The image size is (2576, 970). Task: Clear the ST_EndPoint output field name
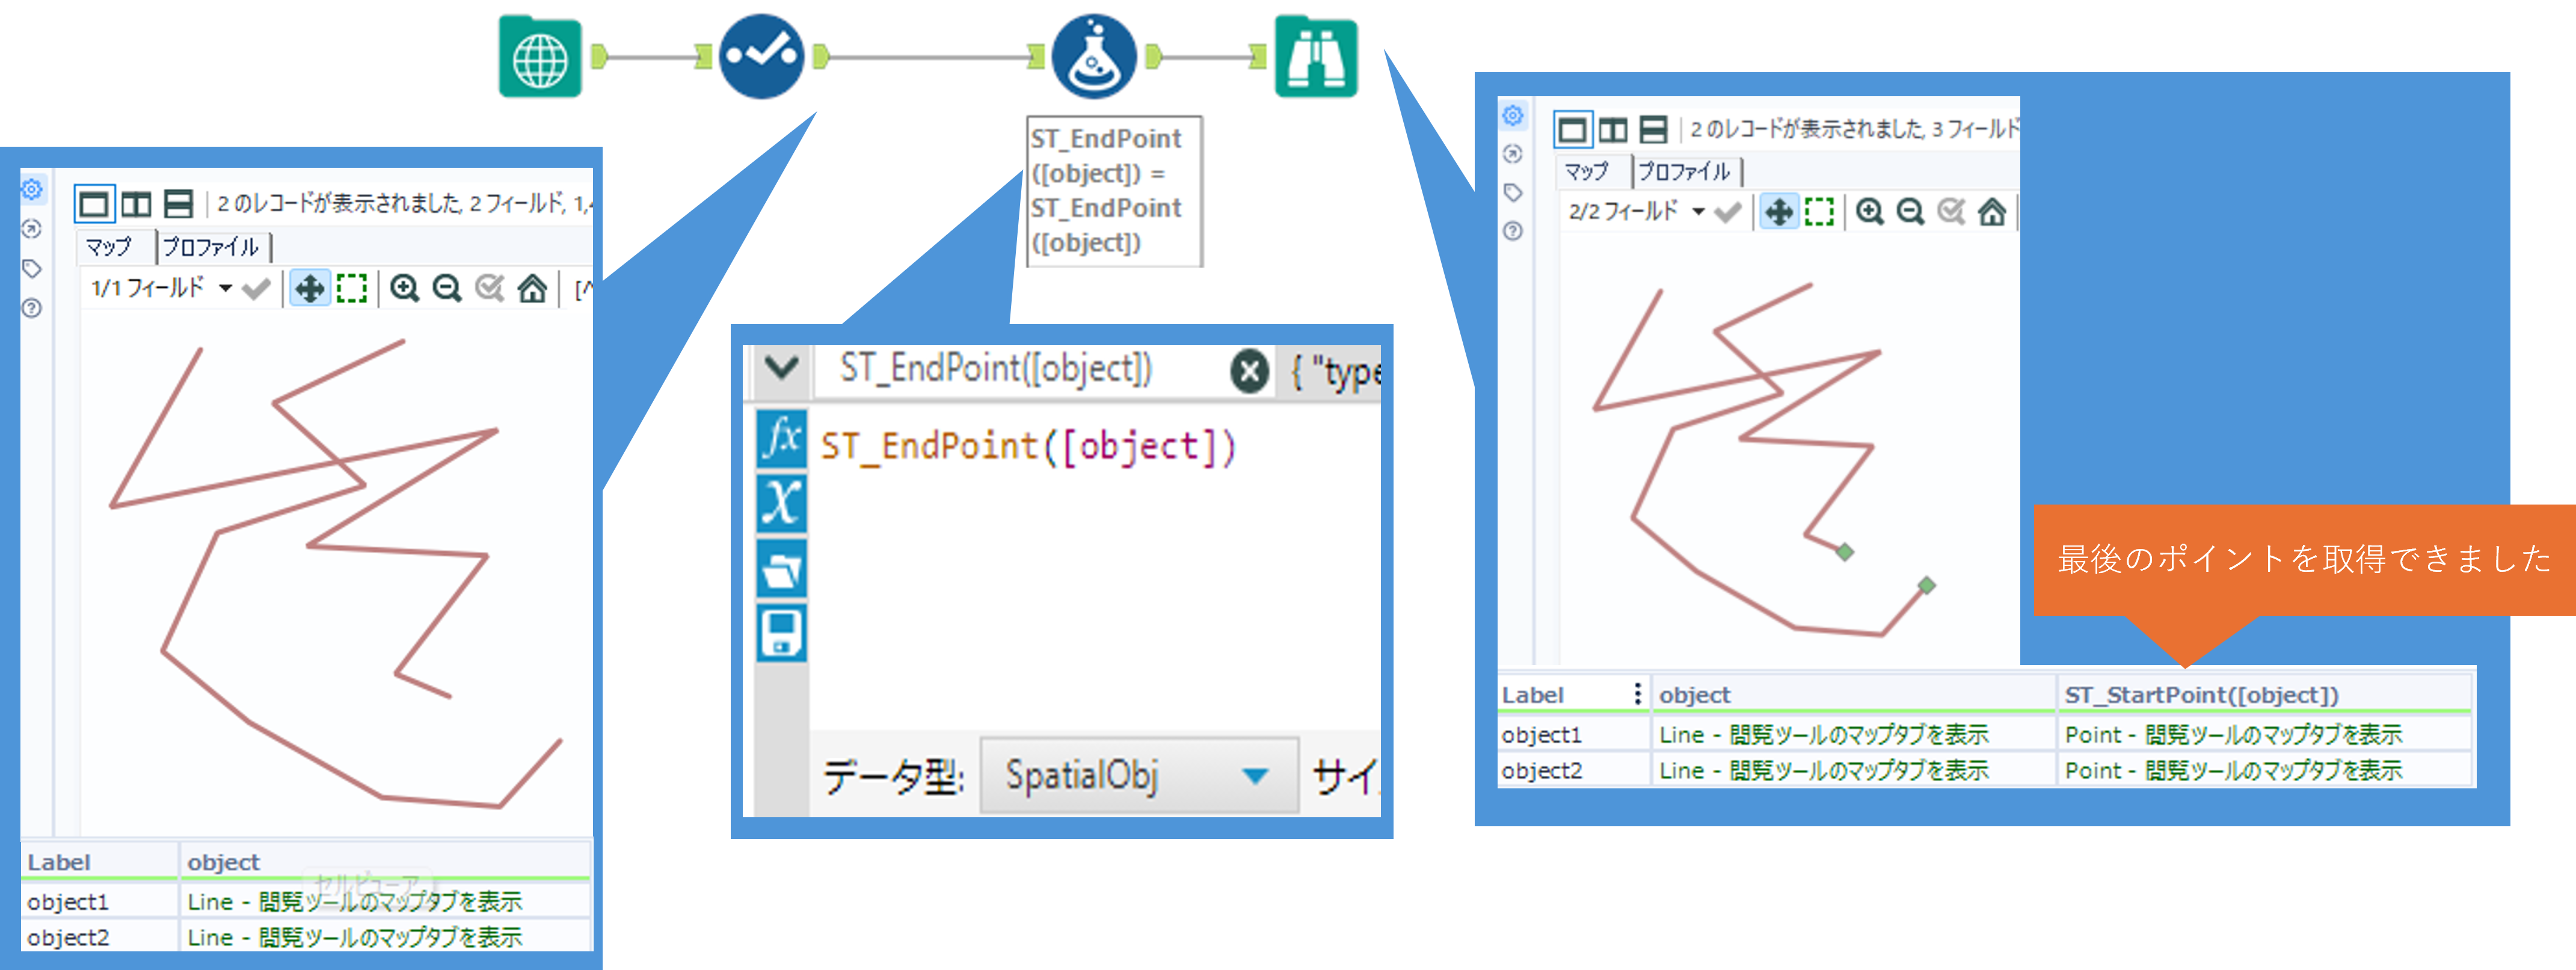point(1249,372)
